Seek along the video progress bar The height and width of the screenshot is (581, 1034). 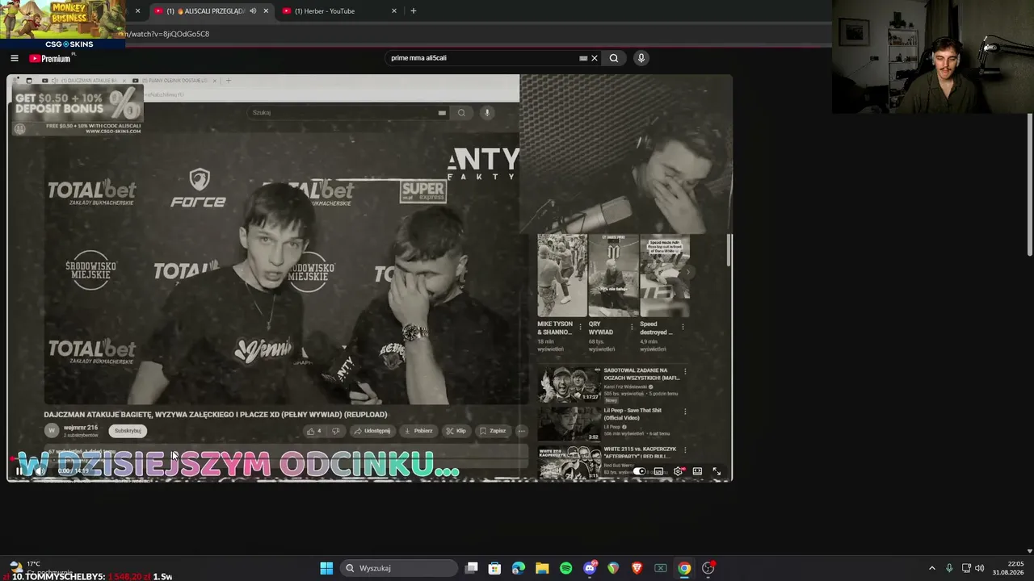369,457
